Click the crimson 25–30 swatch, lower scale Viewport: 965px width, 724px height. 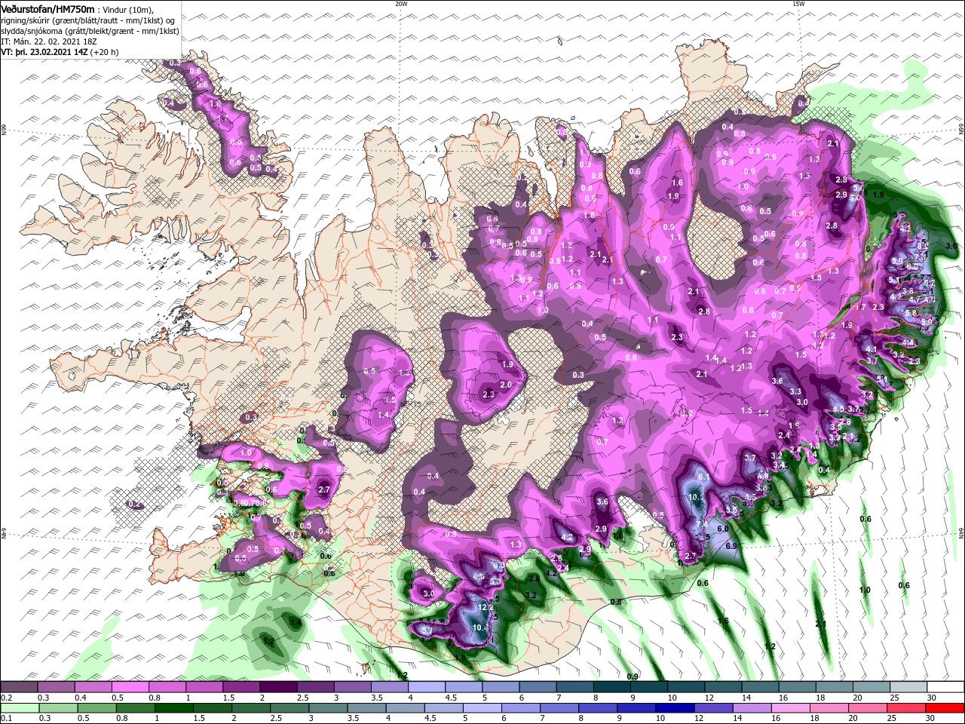pos(907,708)
